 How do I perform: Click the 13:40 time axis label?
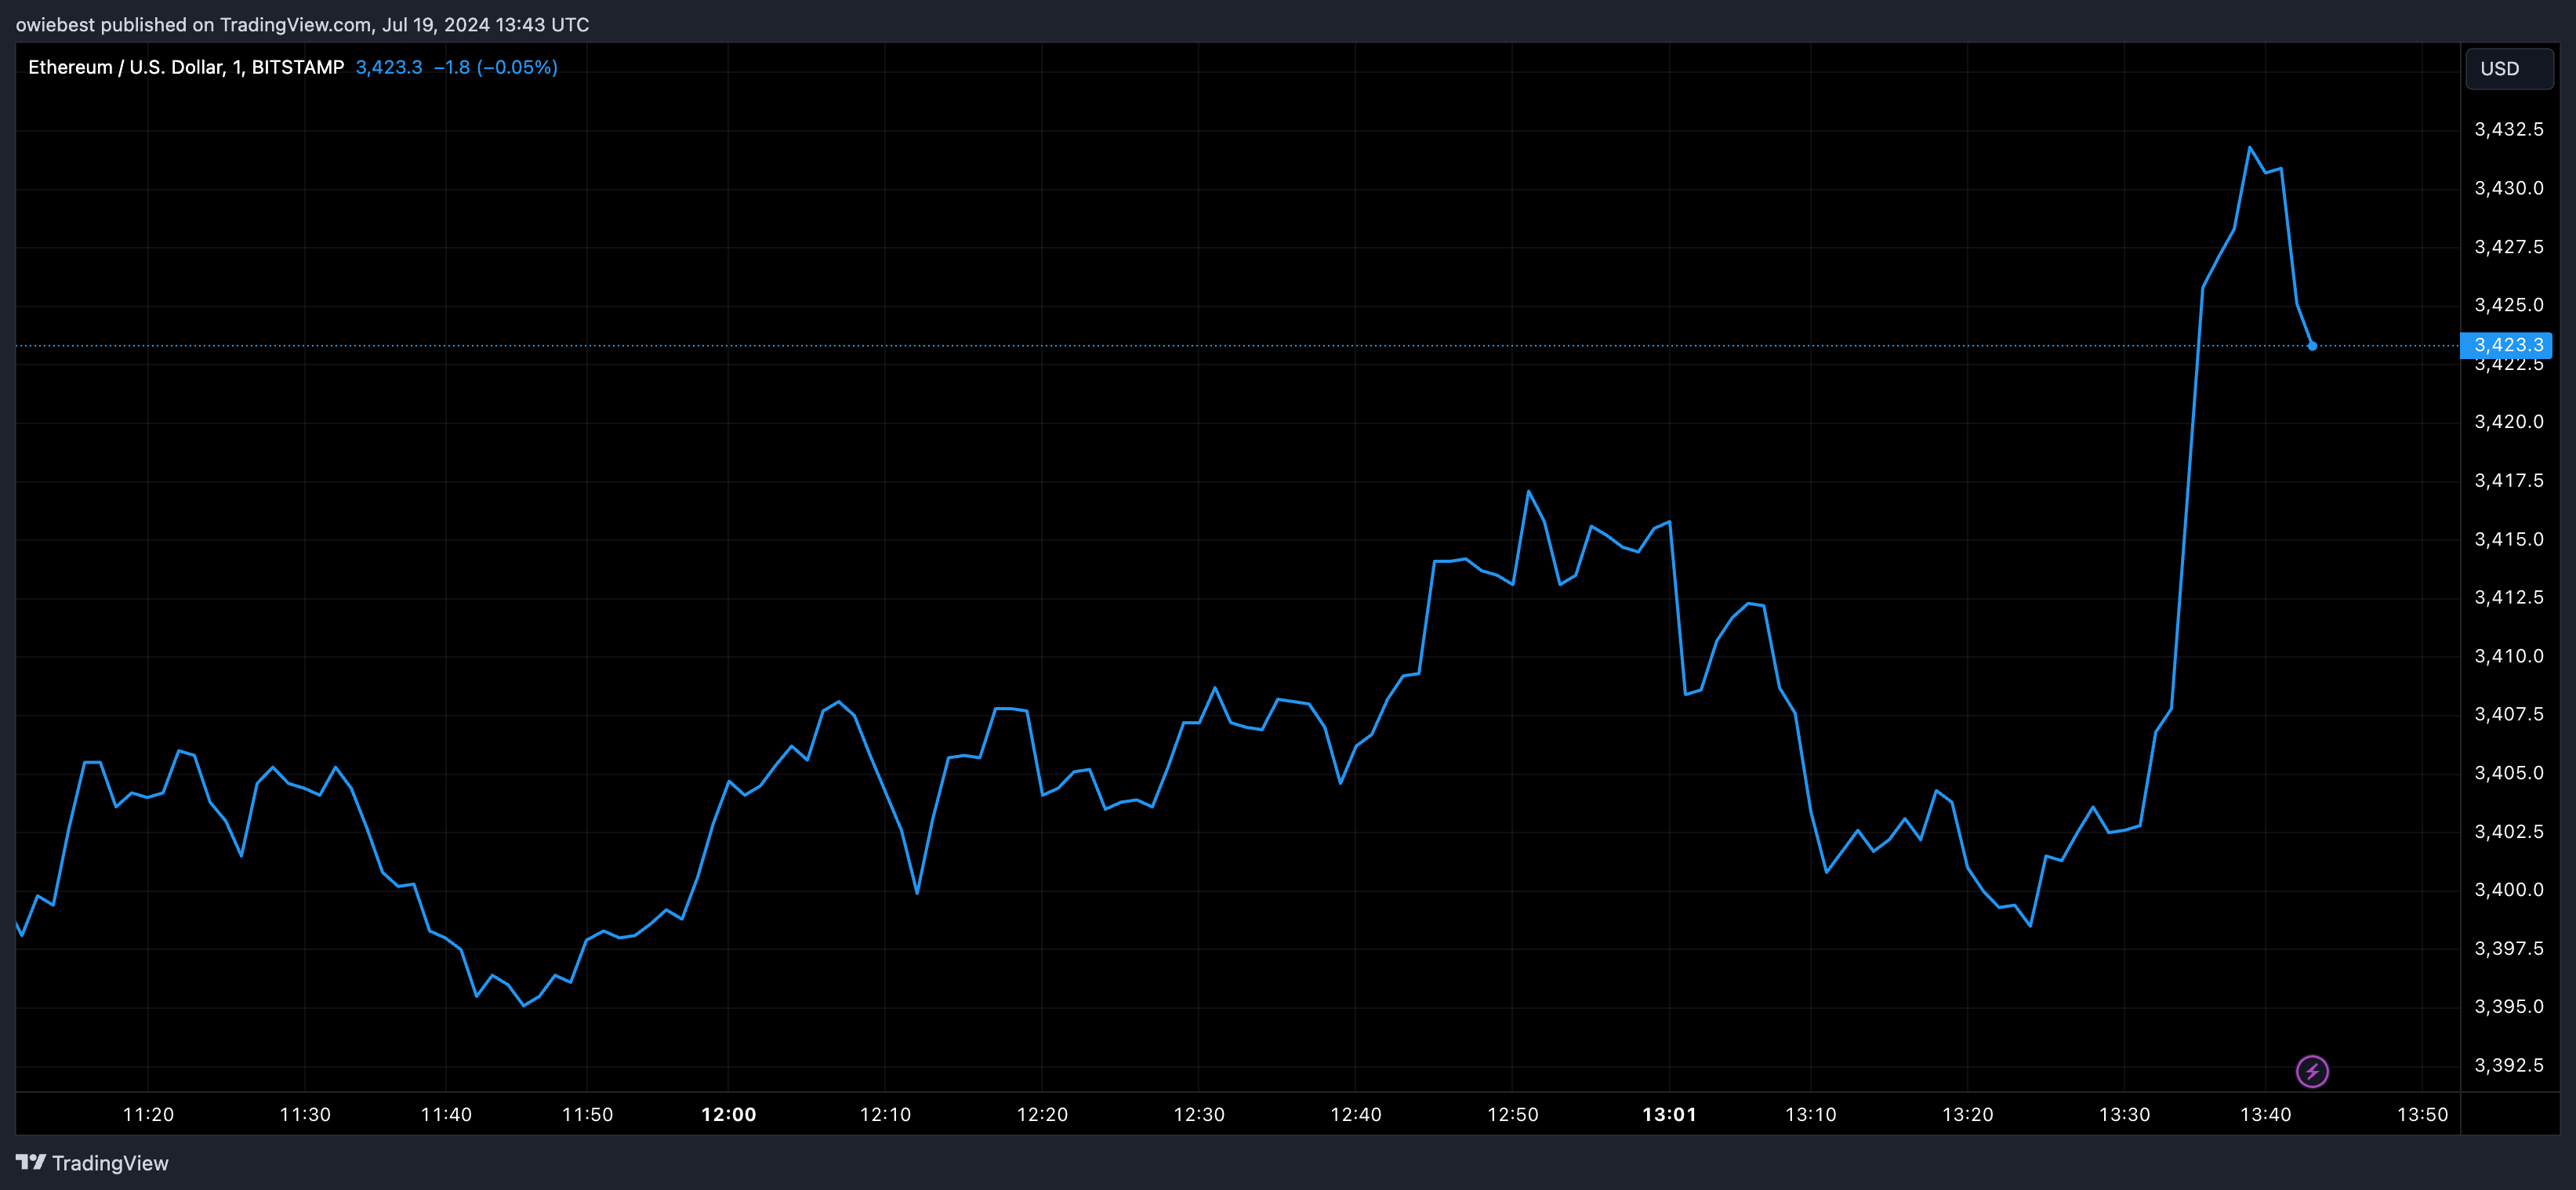pos(2265,1114)
